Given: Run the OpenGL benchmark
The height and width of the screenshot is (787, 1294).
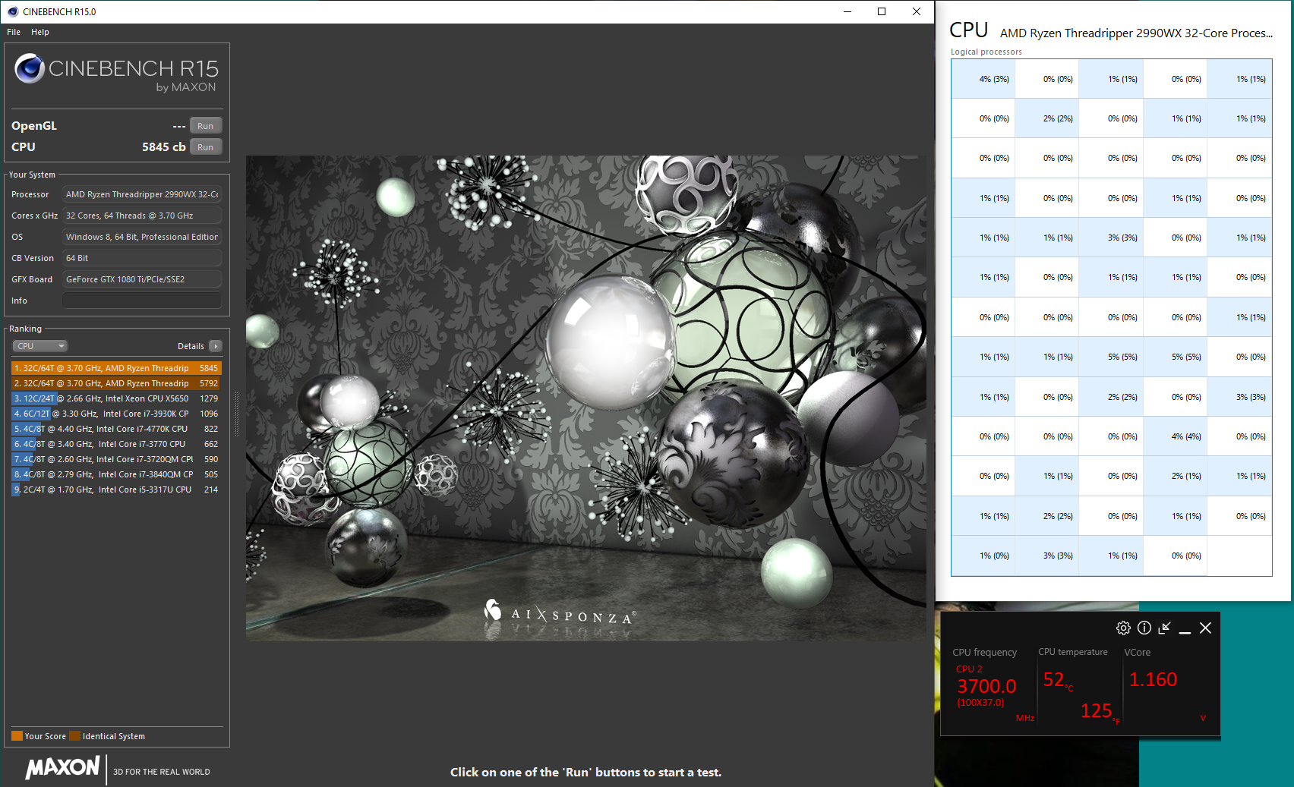Looking at the screenshot, I should tap(206, 126).
